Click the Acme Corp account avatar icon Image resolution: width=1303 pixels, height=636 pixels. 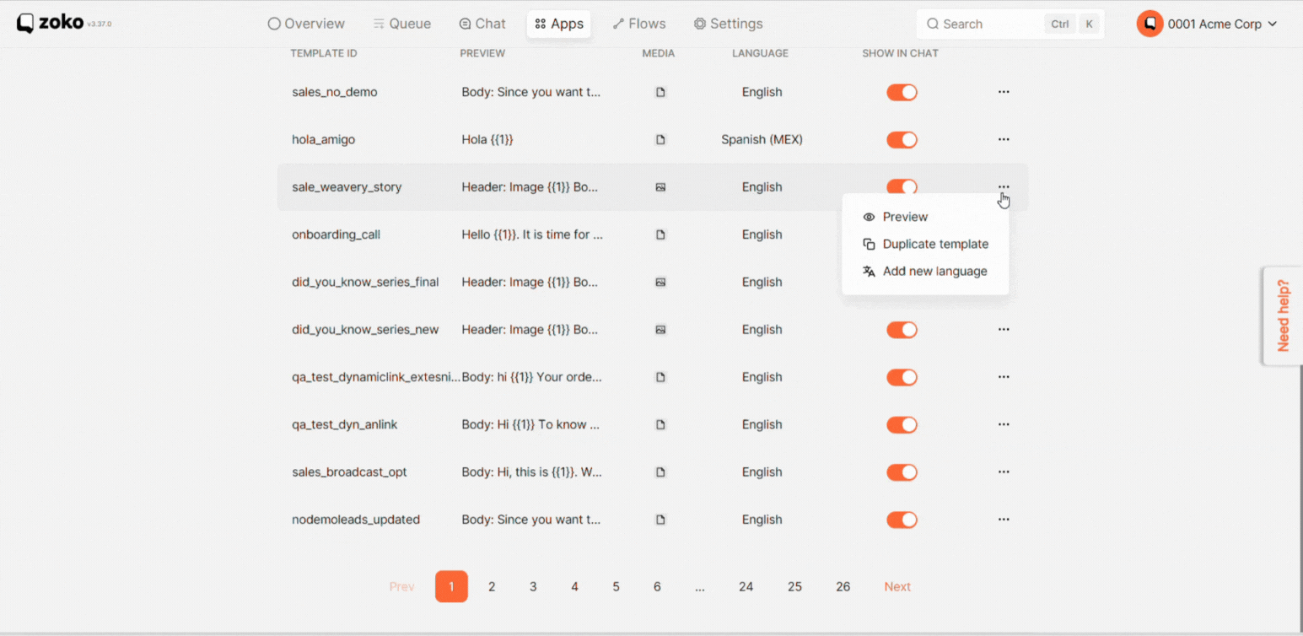1150,24
